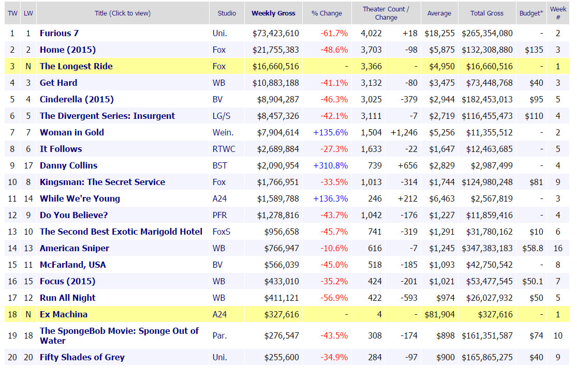Open the Home (2015) movie page
The width and height of the screenshot is (577, 368).
pos(68,50)
